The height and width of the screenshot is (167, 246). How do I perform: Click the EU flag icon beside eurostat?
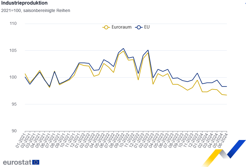coord(36,162)
